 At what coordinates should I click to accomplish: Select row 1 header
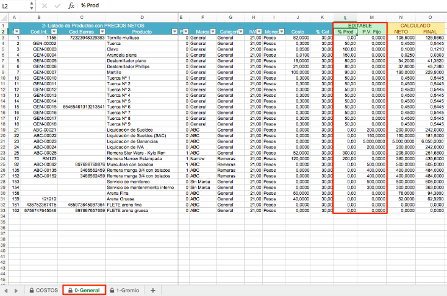click(x=4, y=26)
